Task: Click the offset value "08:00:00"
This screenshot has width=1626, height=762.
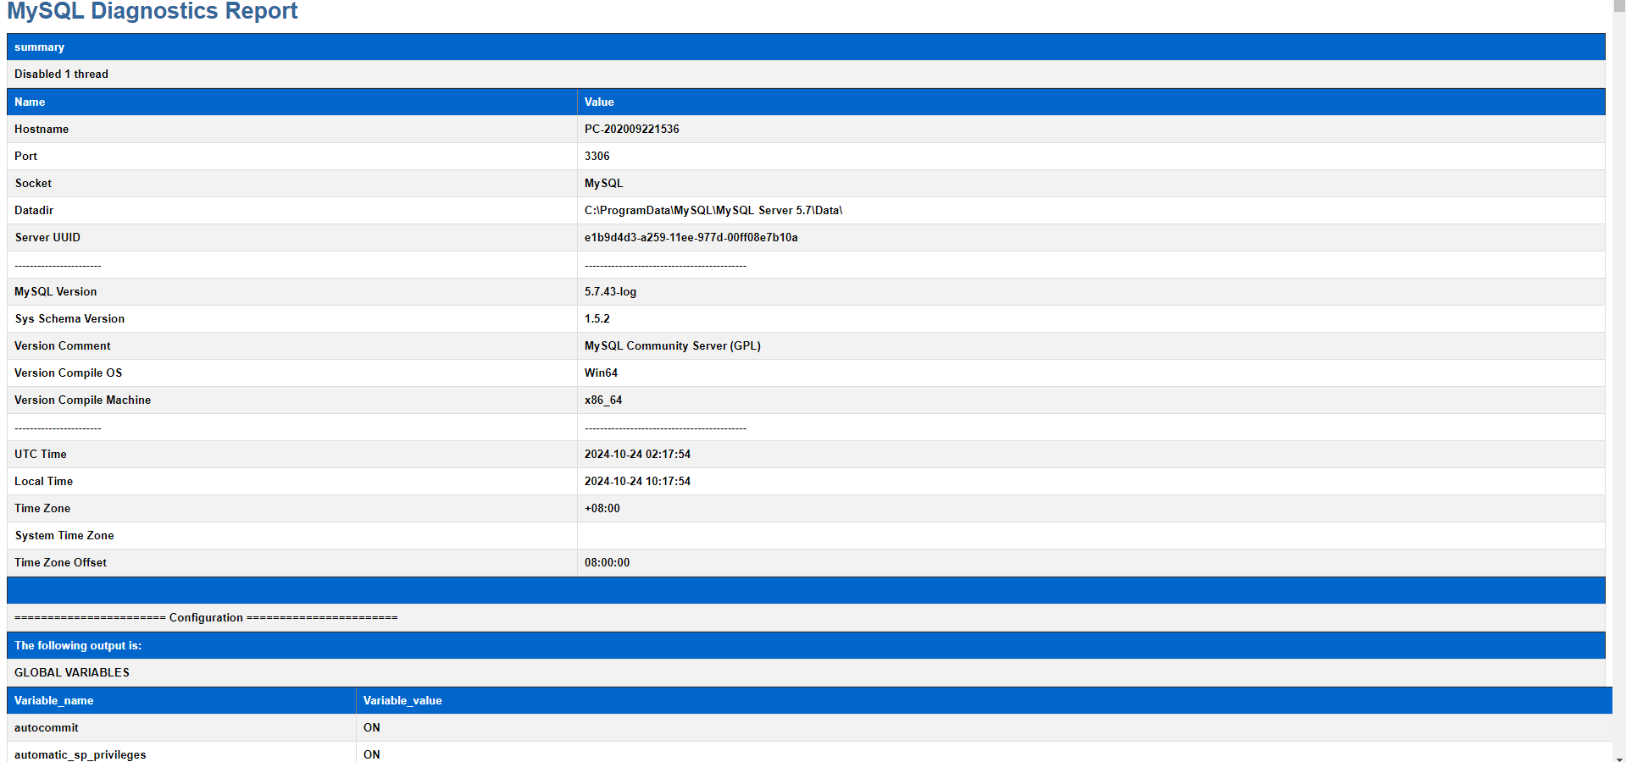Action: click(607, 563)
